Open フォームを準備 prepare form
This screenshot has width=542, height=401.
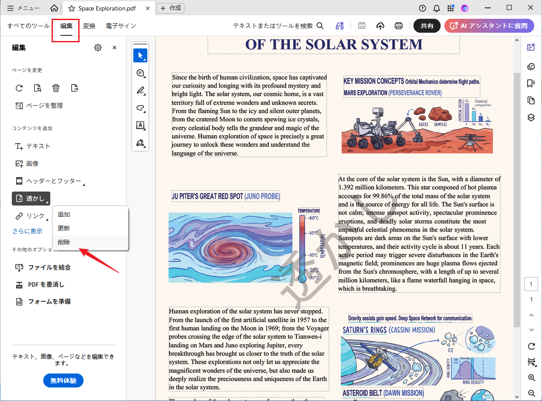(x=43, y=302)
